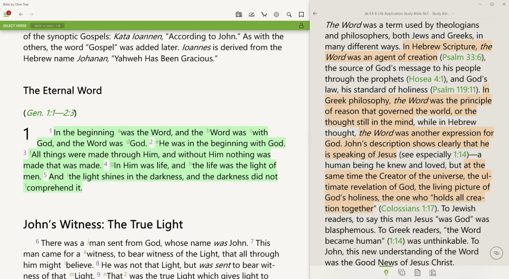Open footnote h before "the life was"

[190, 164]
